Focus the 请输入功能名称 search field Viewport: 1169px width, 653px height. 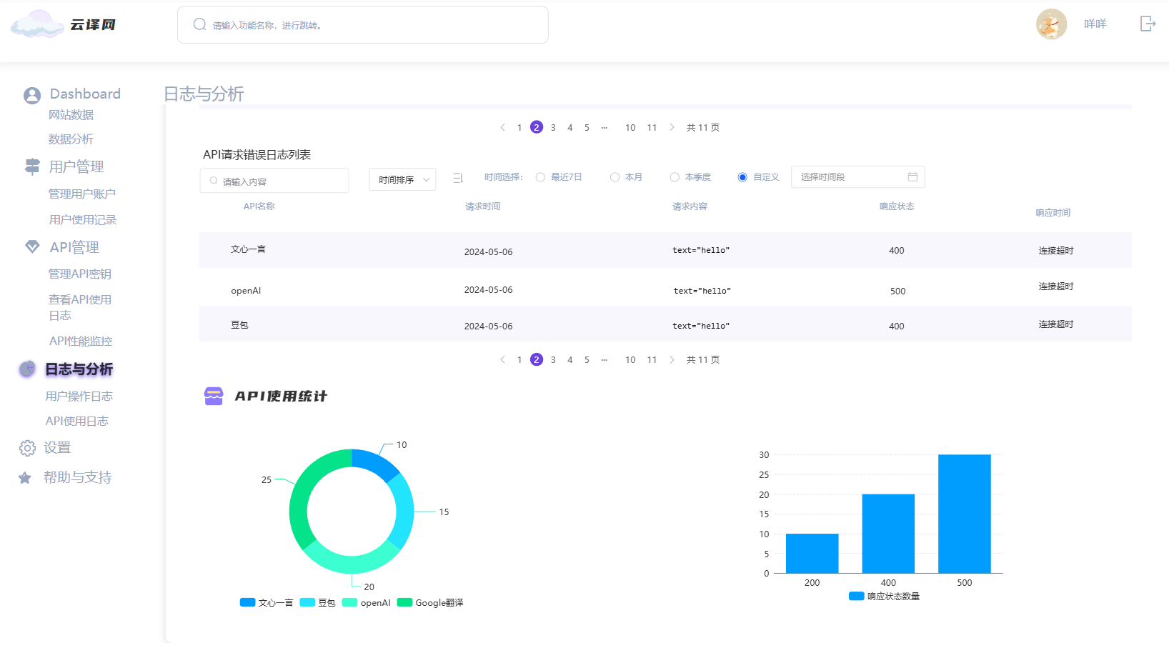[x=362, y=25]
